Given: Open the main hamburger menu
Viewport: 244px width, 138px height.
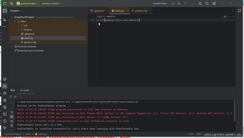Looking at the screenshot, I should pyautogui.click(x=12, y=3).
